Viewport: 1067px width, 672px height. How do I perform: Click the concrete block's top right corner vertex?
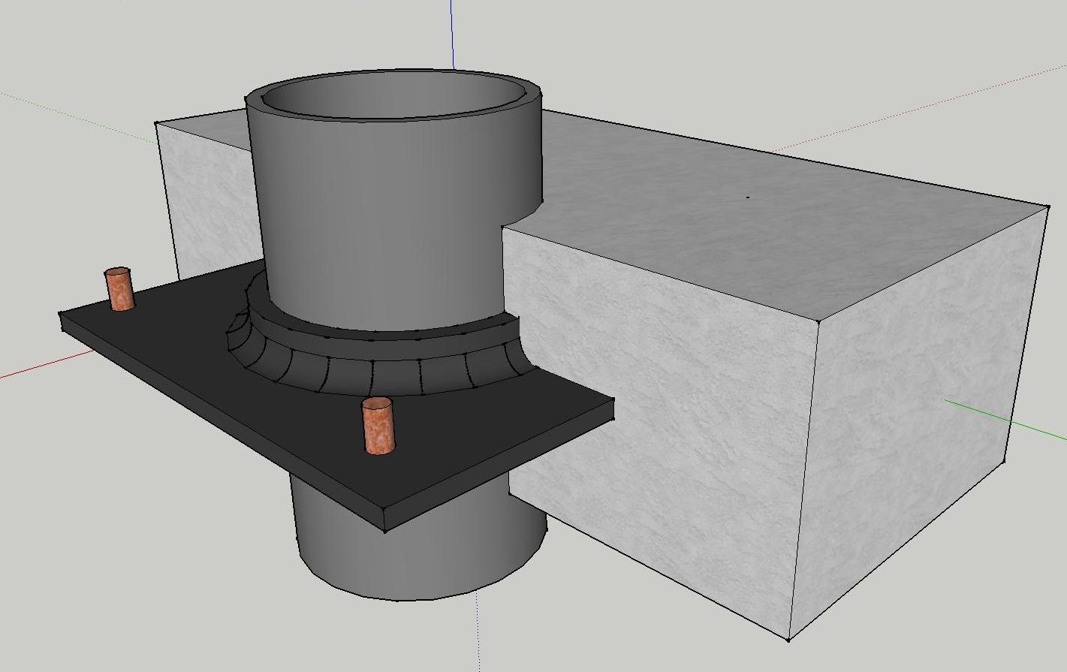click(x=1048, y=206)
